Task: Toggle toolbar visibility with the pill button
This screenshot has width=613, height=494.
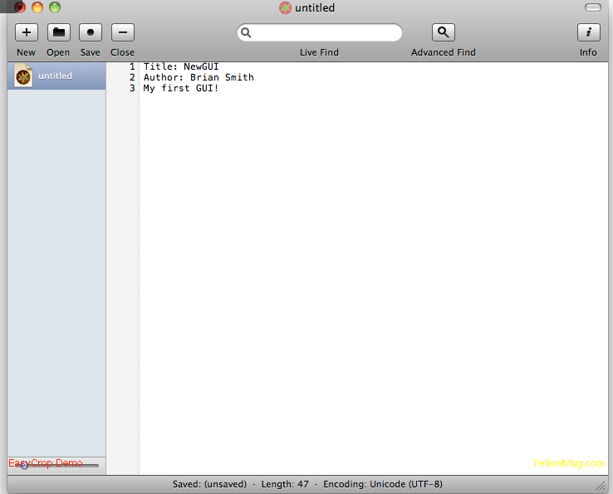Action: [592, 7]
